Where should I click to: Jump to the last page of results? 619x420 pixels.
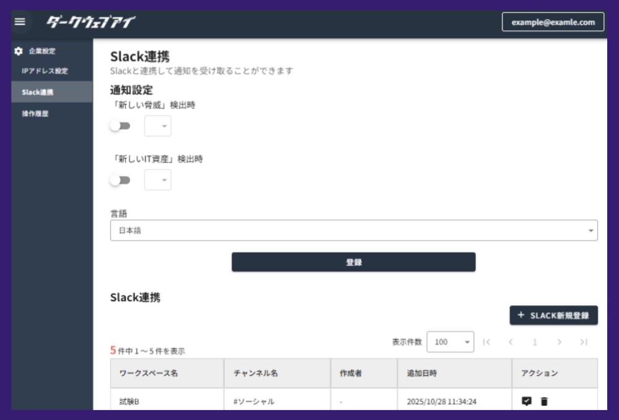(x=584, y=341)
